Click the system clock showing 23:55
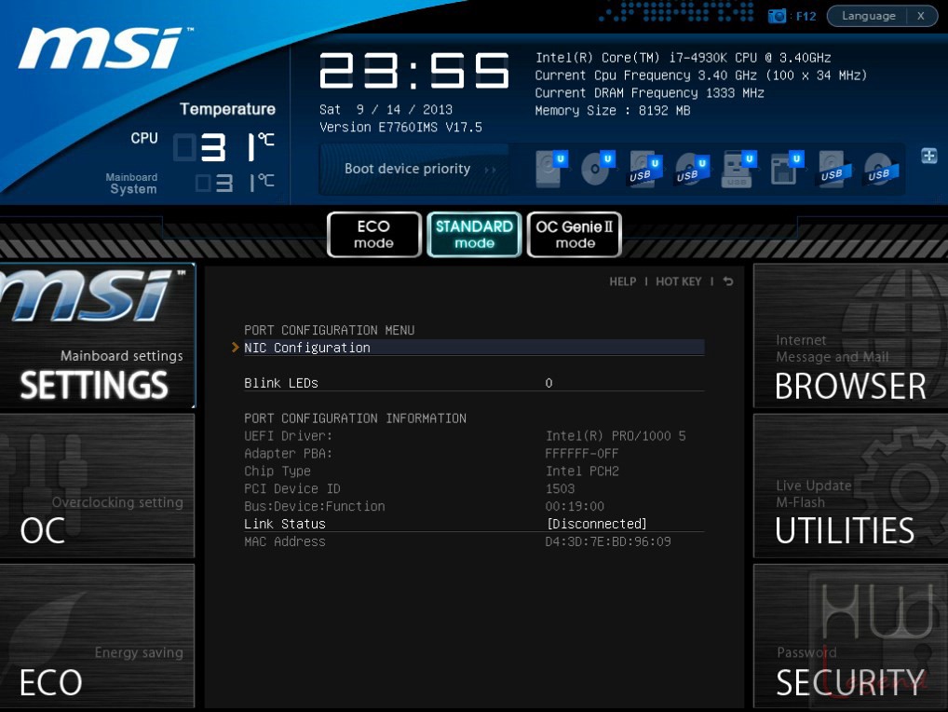 pos(414,71)
